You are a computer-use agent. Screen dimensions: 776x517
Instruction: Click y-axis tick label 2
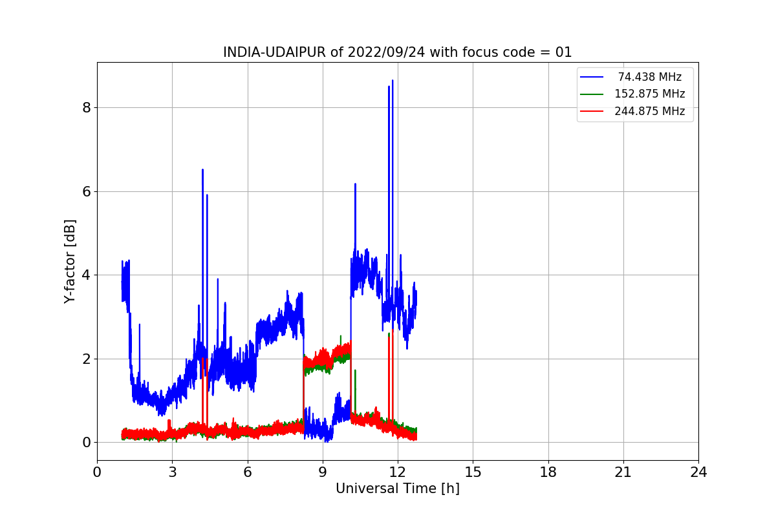(85, 359)
